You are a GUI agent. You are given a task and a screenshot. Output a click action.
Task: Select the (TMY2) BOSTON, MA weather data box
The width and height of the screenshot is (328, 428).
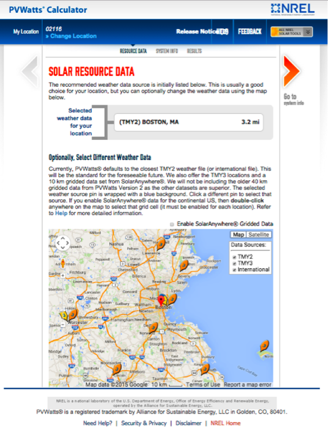point(189,122)
